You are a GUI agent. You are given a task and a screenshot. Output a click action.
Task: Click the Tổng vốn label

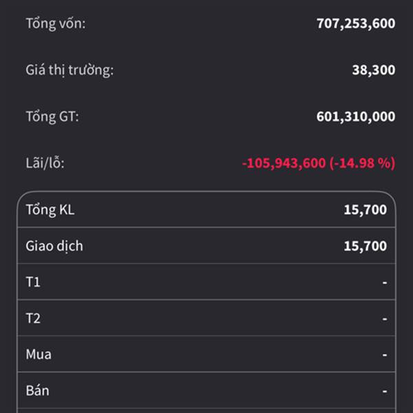coord(56,23)
